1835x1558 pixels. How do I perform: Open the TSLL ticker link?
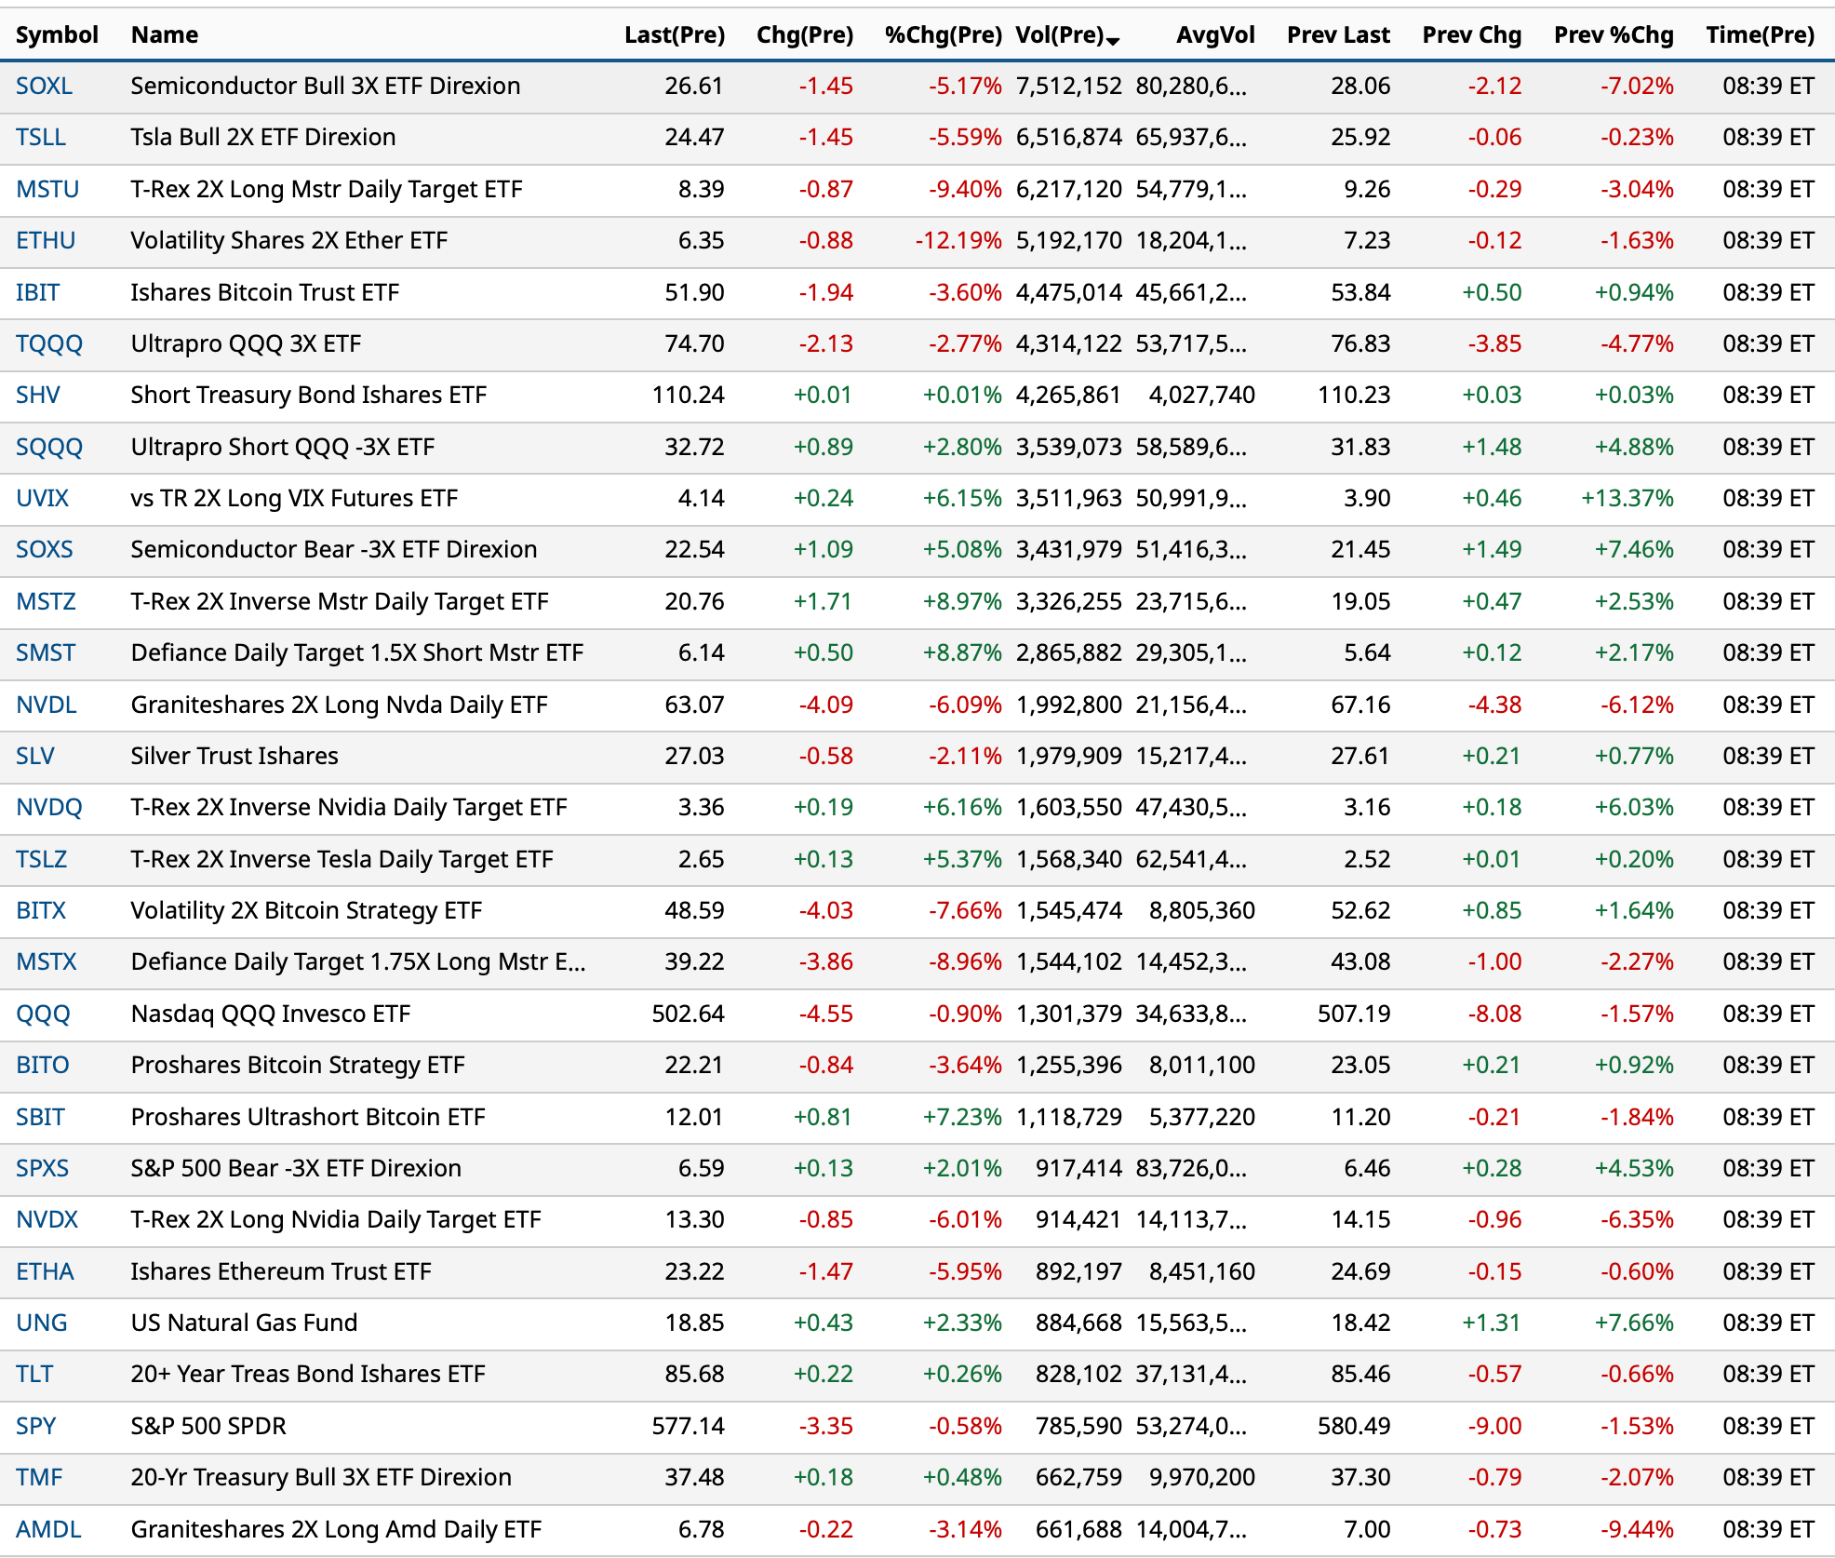pos(40,138)
